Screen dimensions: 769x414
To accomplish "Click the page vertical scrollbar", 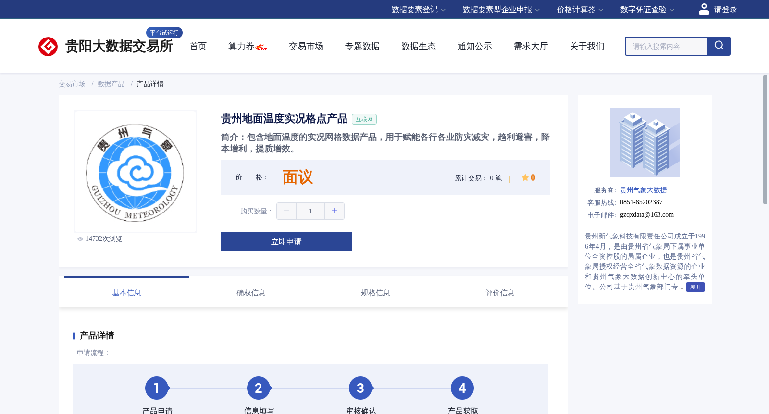I will tap(765, 139).
